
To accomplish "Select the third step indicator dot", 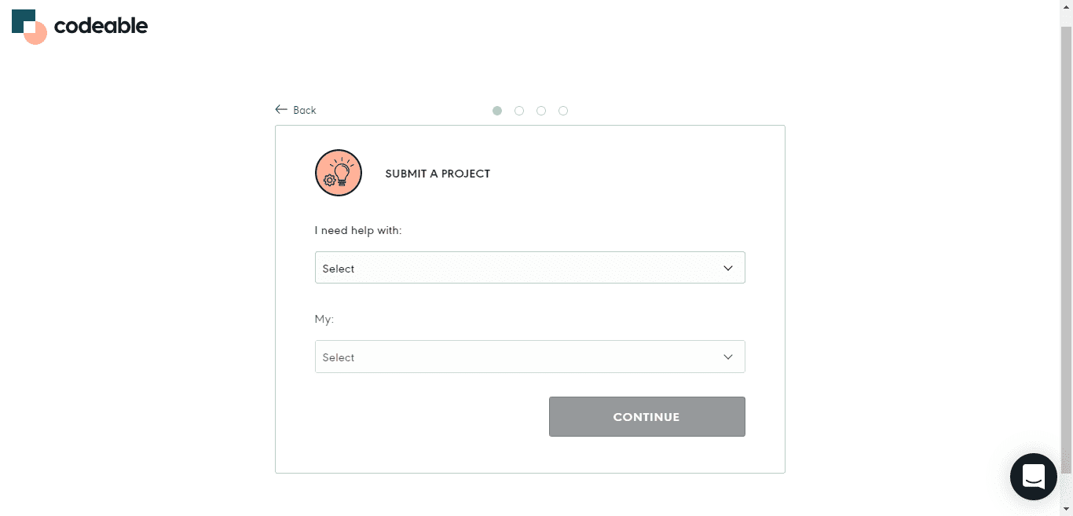I will (541, 111).
